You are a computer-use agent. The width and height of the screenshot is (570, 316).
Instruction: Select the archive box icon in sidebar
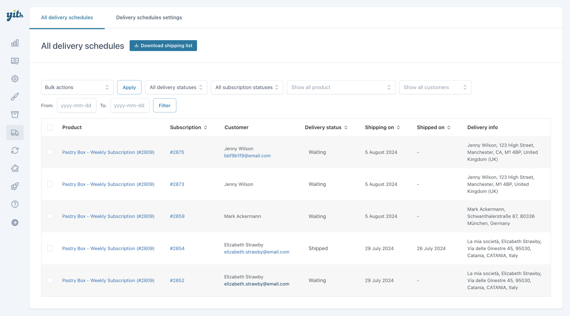pyautogui.click(x=15, y=114)
